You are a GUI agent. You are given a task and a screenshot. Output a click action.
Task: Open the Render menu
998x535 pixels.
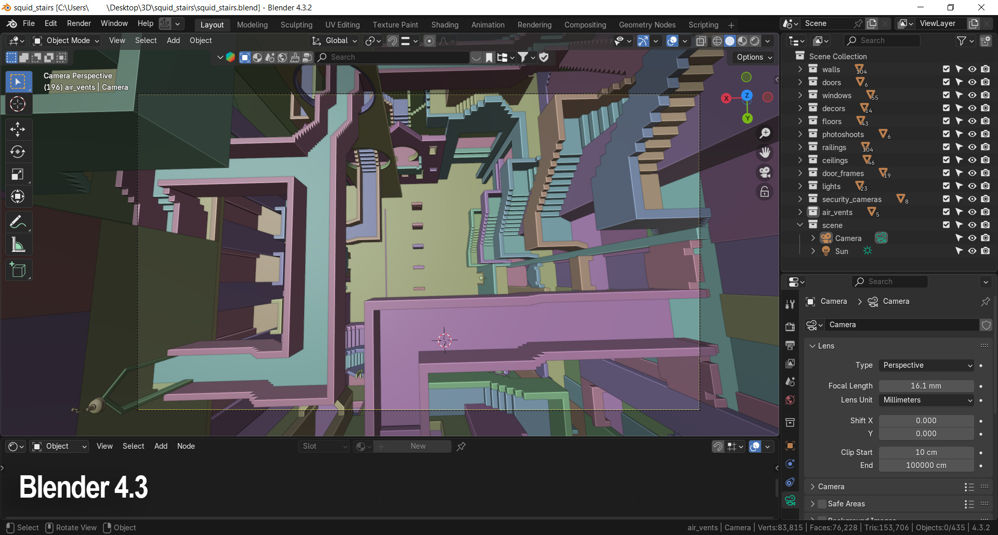click(x=79, y=23)
